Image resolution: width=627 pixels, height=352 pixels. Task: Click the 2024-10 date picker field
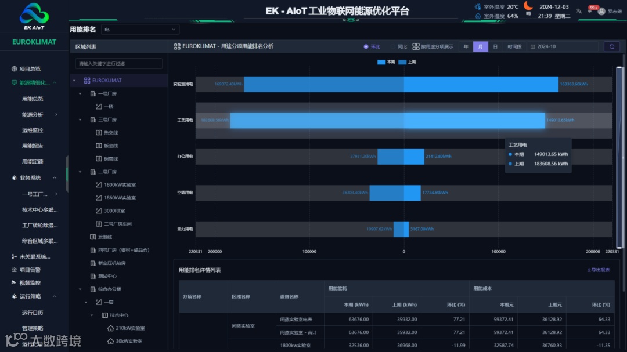(x=563, y=47)
